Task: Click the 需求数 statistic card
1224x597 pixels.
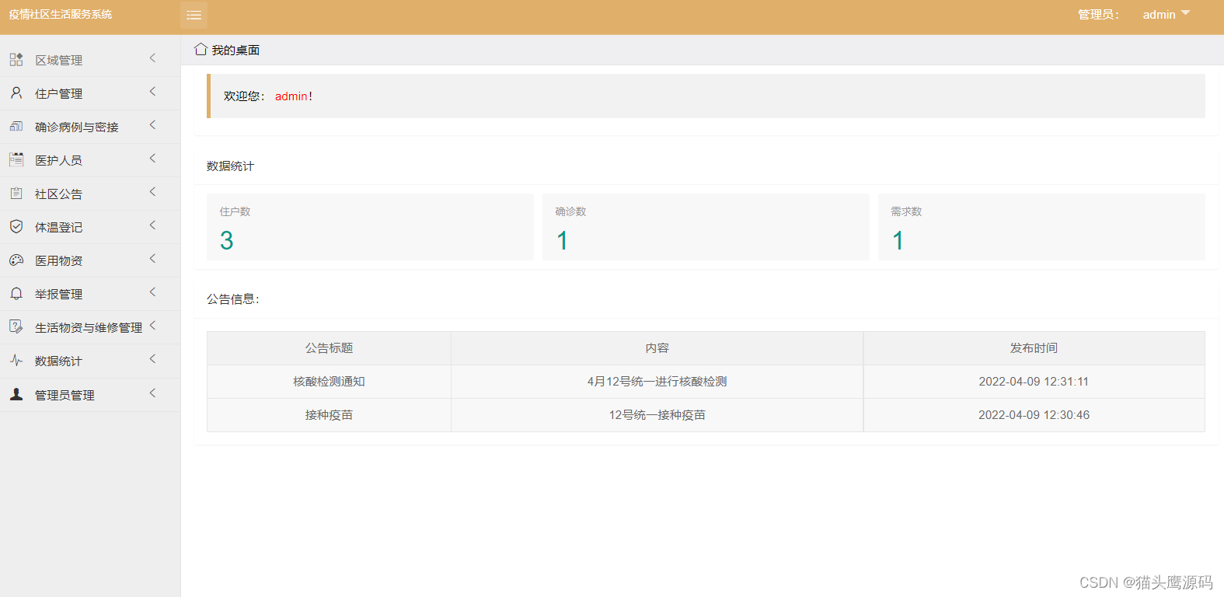Action: point(1041,227)
